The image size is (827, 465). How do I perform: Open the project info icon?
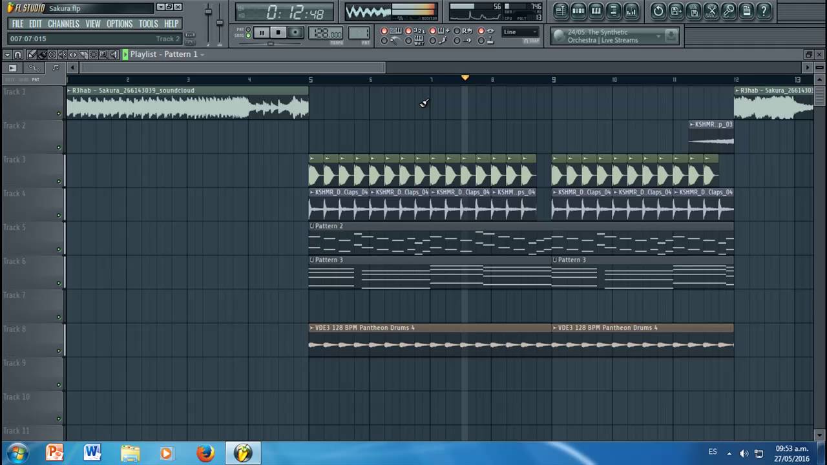point(746,10)
